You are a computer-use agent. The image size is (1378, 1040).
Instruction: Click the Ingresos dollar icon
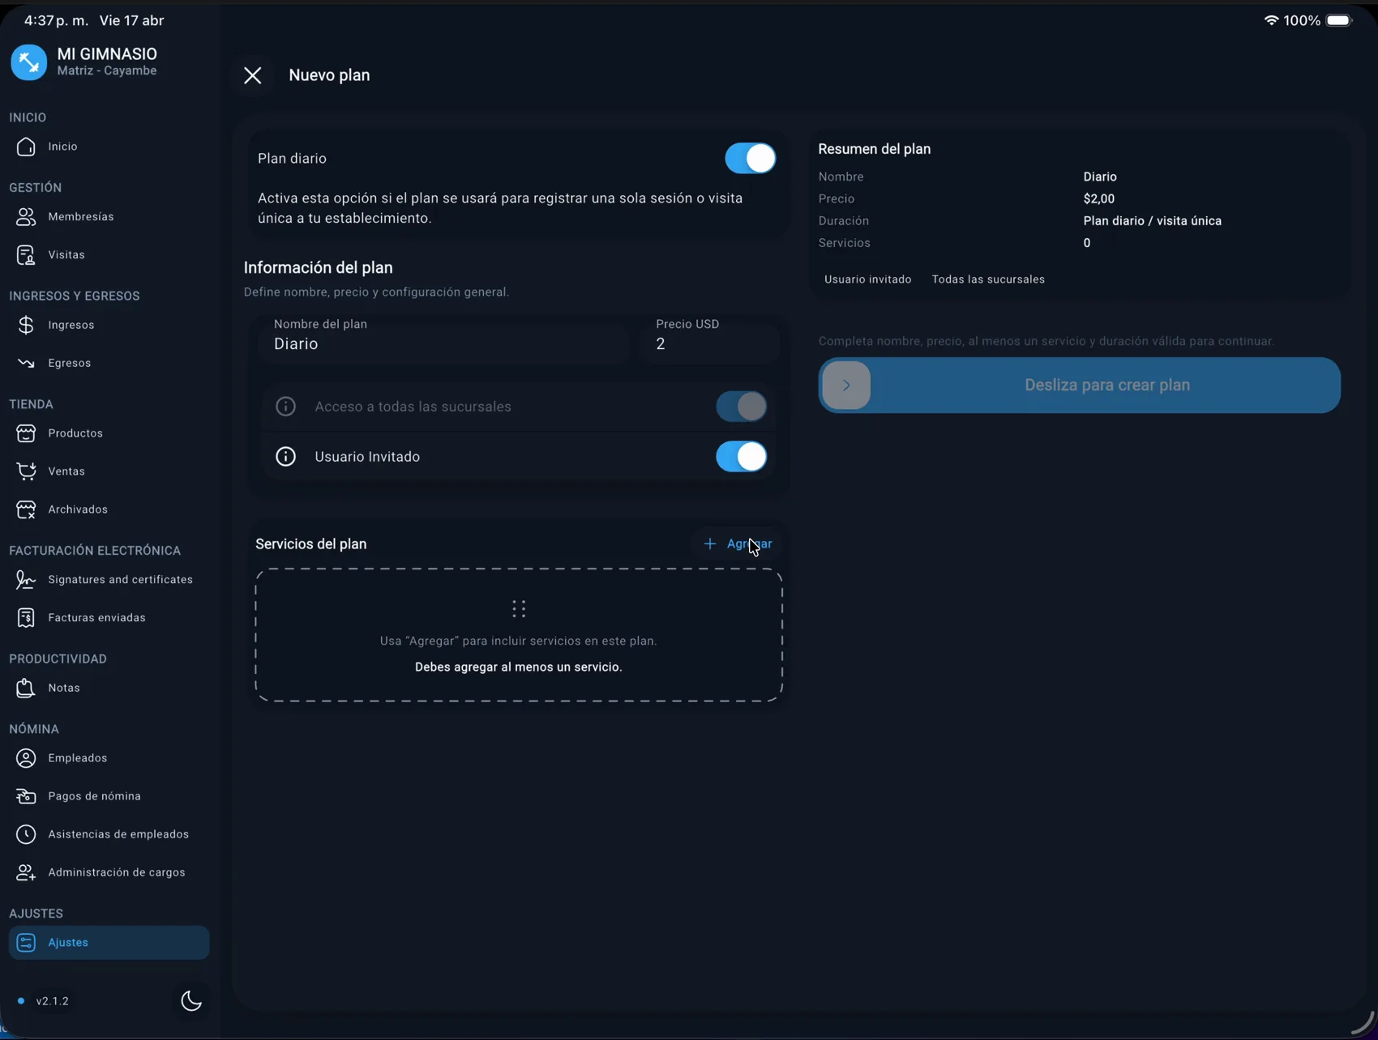[26, 325]
